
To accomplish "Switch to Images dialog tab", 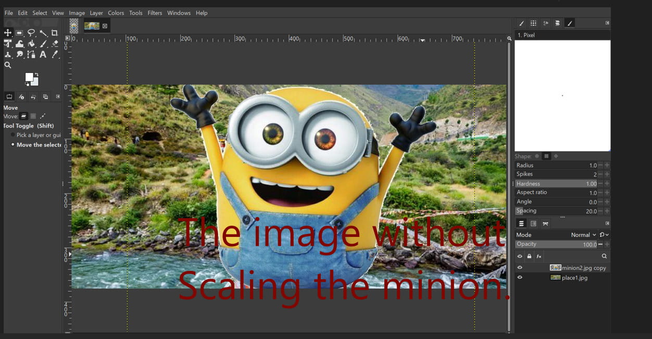I will click(45, 96).
